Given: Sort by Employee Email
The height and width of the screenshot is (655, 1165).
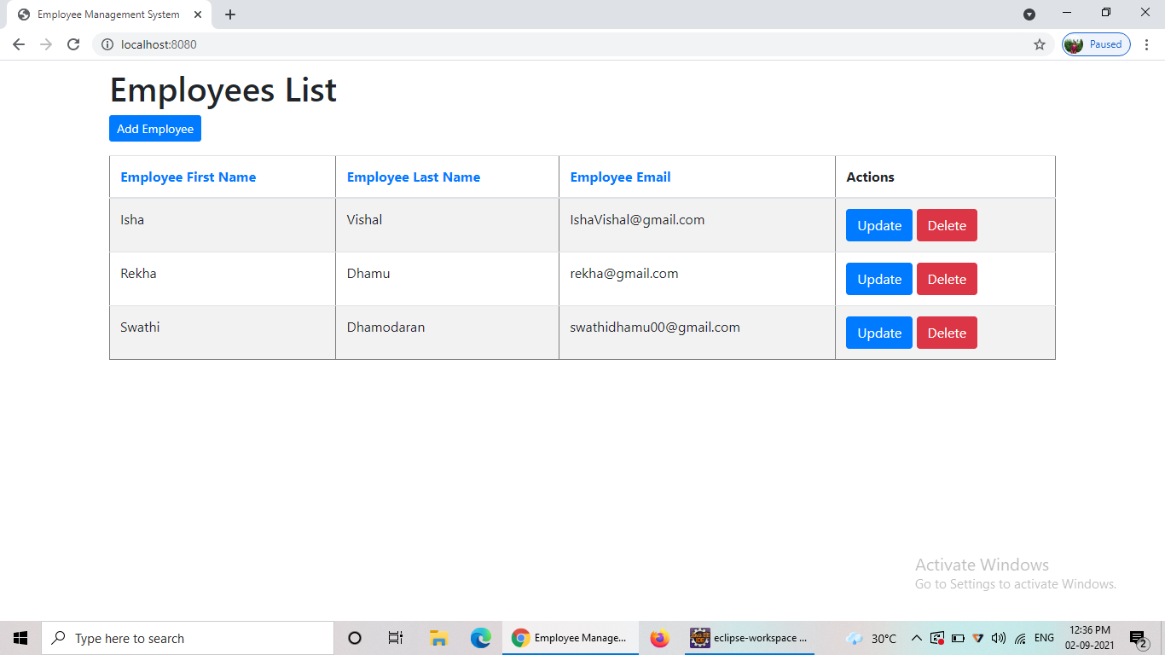Looking at the screenshot, I should click(621, 177).
